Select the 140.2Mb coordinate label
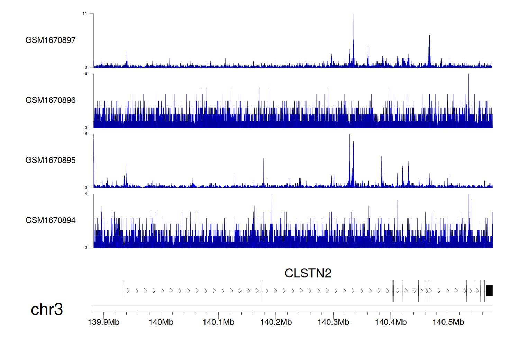This screenshot has width=519, height=339. click(276, 322)
